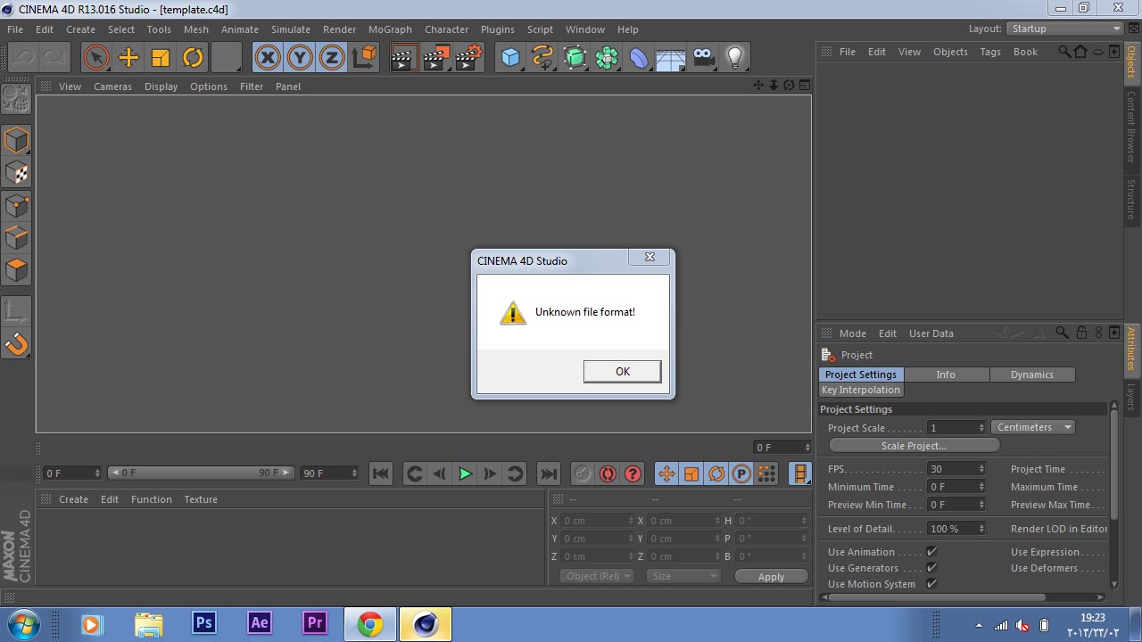
Task: Toggle Z axis lock
Action: [332, 58]
